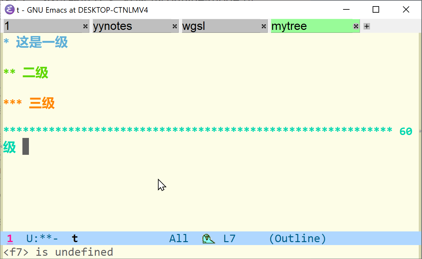This screenshot has height=259, width=422.
Task: Click the echo area message "<f7> is undefined"
Action: pyautogui.click(x=58, y=252)
